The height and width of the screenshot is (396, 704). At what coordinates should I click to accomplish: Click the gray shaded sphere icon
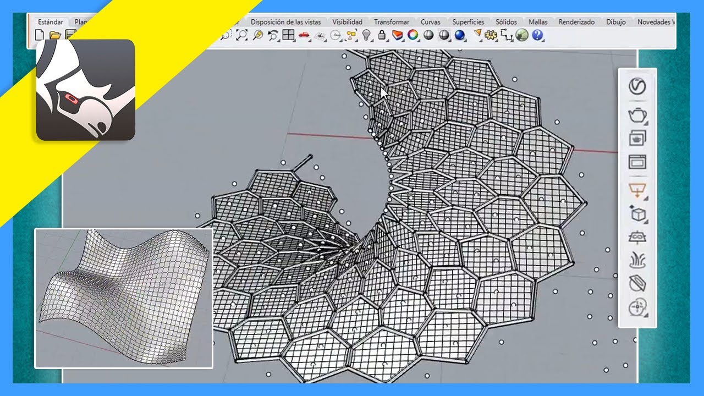pos(428,35)
